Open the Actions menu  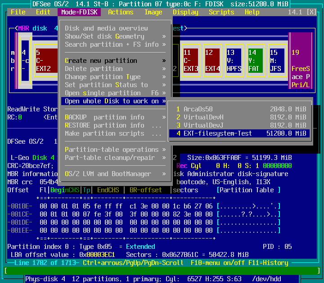tap(121, 12)
